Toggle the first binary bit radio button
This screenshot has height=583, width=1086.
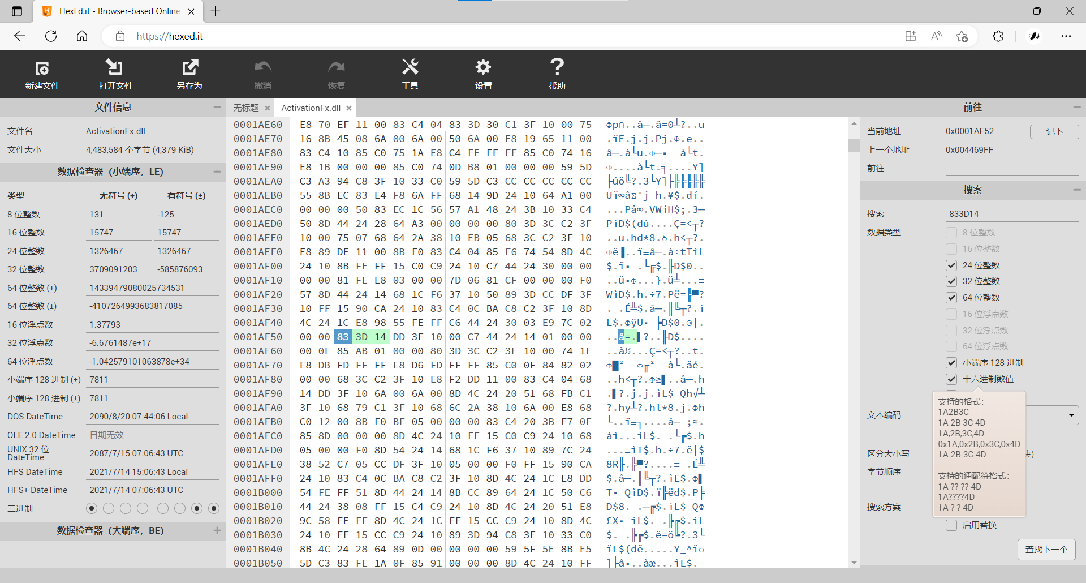92,508
